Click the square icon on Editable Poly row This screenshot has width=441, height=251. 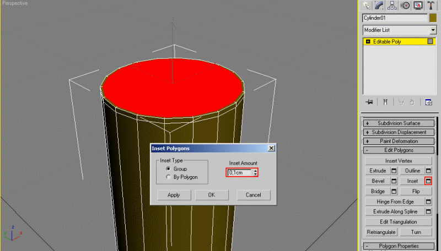point(430,41)
